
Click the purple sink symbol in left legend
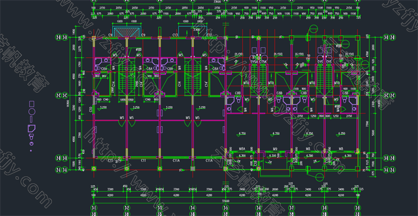point(31,129)
